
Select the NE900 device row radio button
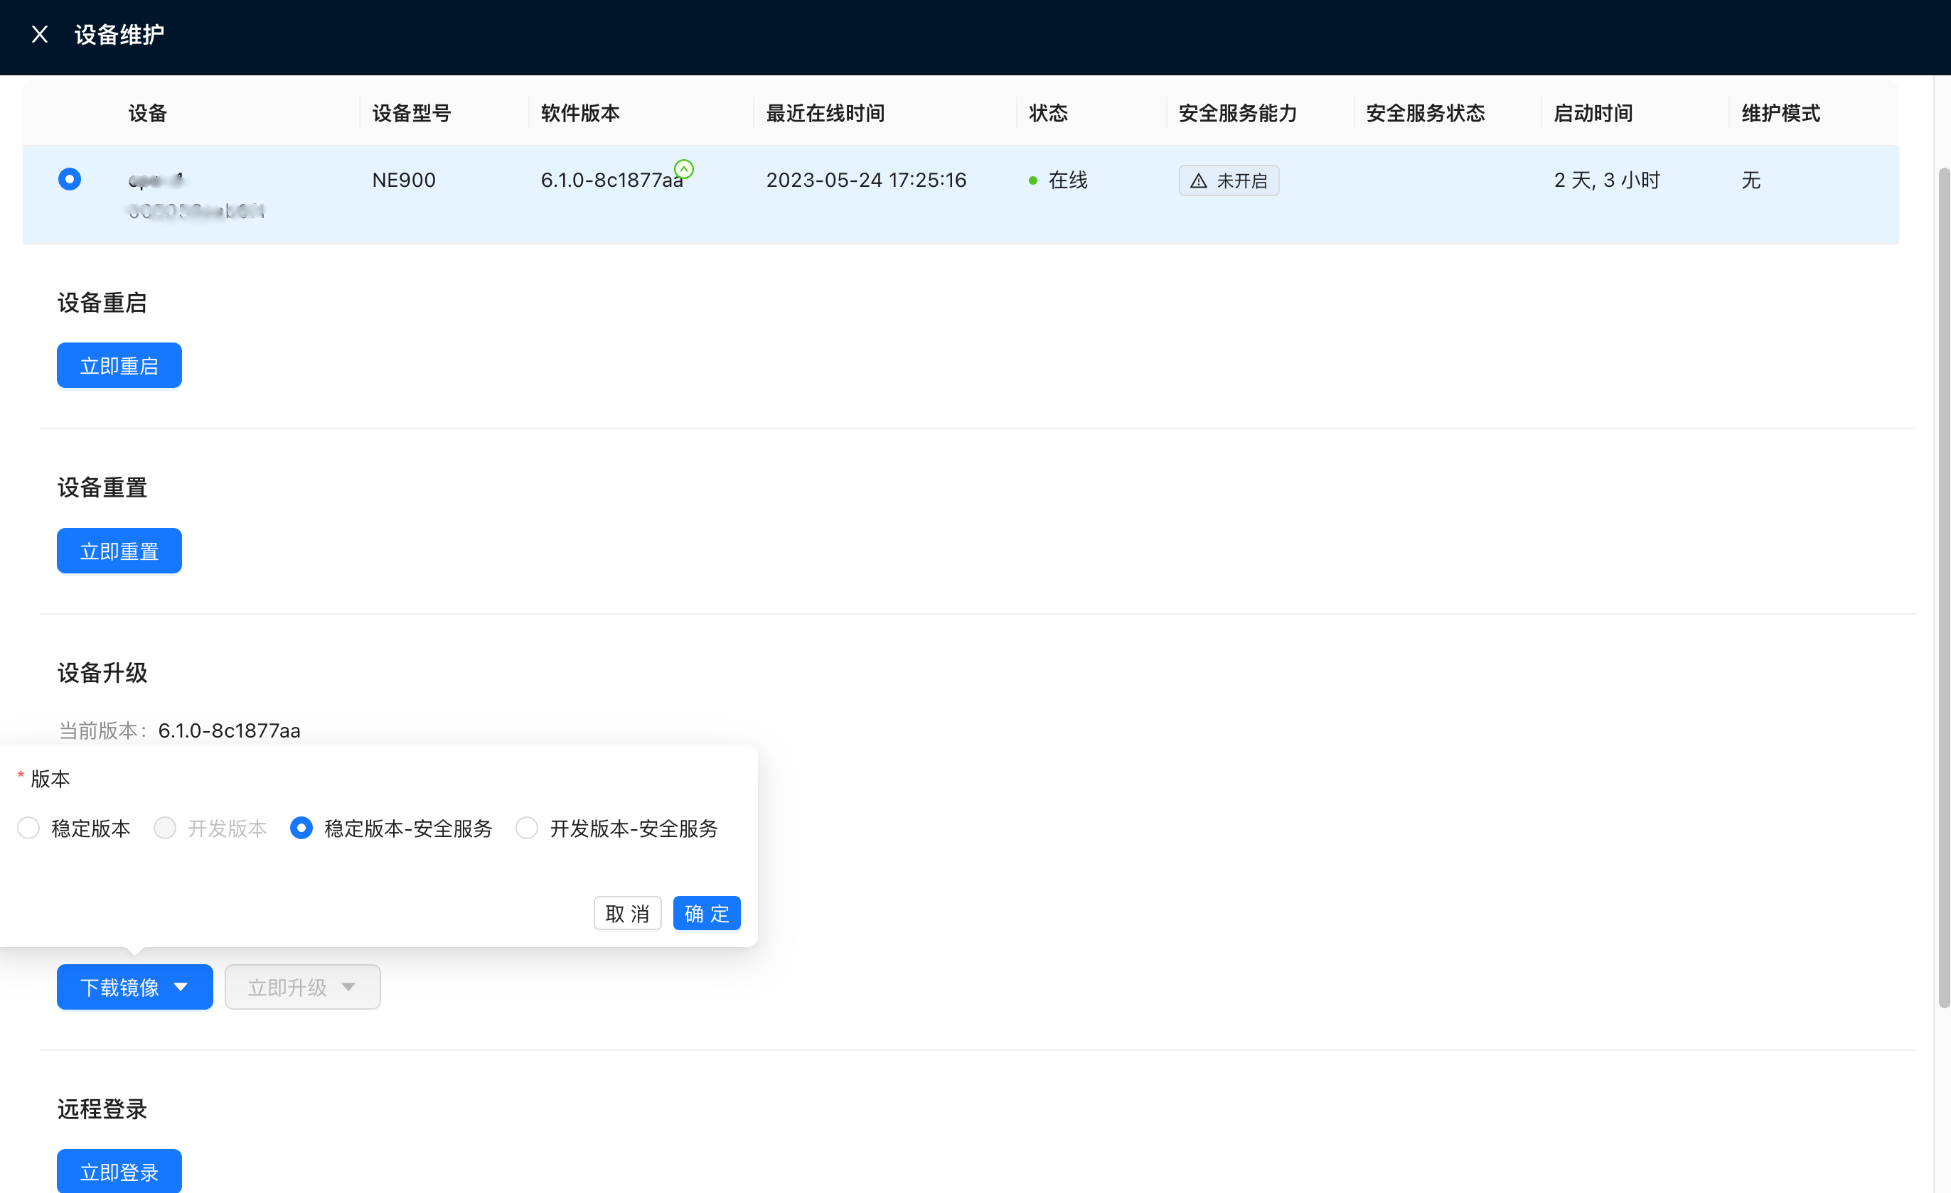(70, 180)
